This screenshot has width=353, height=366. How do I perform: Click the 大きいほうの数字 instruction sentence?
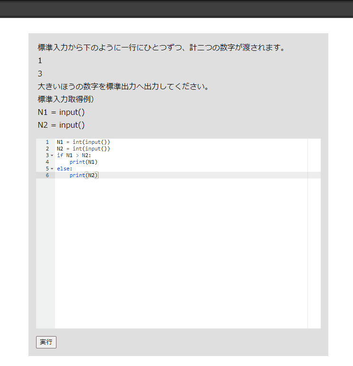click(x=123, y=86)
